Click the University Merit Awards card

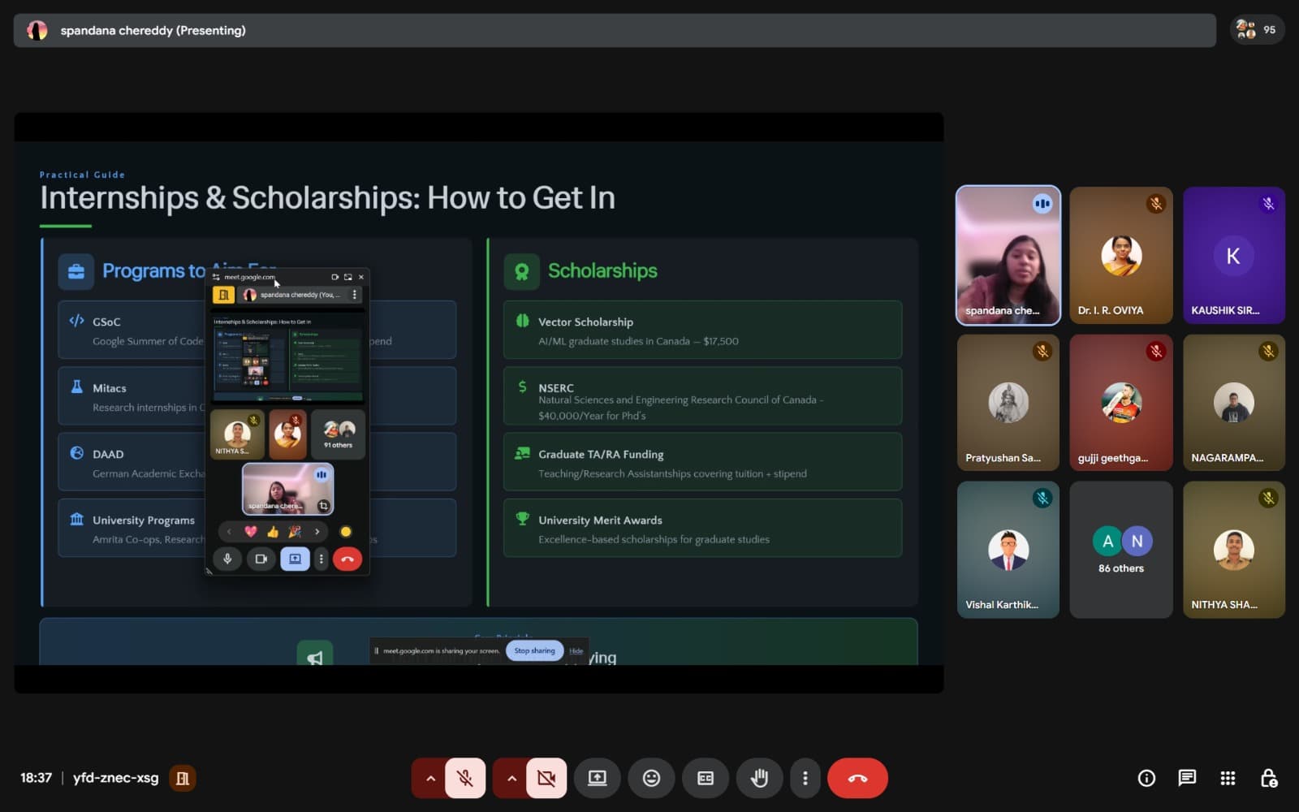[x=702, y=528]
